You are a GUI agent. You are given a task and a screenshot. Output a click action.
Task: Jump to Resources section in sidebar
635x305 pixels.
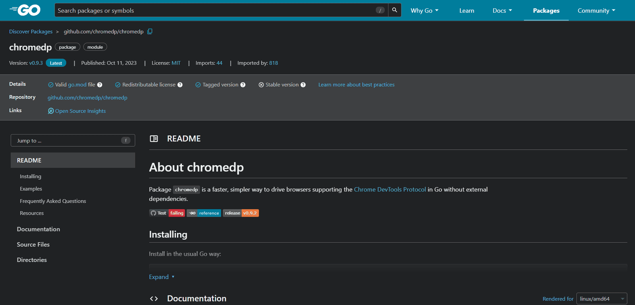(x=32, y=213)
